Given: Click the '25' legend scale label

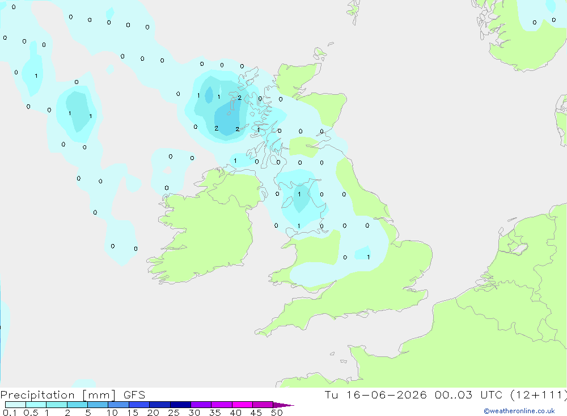Looking at the screenshot, I should pos(174,413).
